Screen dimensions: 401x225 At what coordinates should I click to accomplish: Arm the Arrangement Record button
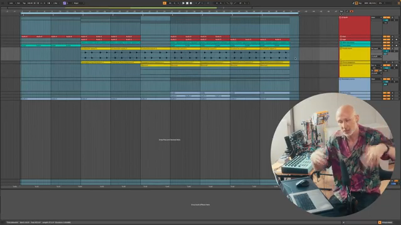click(x=190, y=3)
